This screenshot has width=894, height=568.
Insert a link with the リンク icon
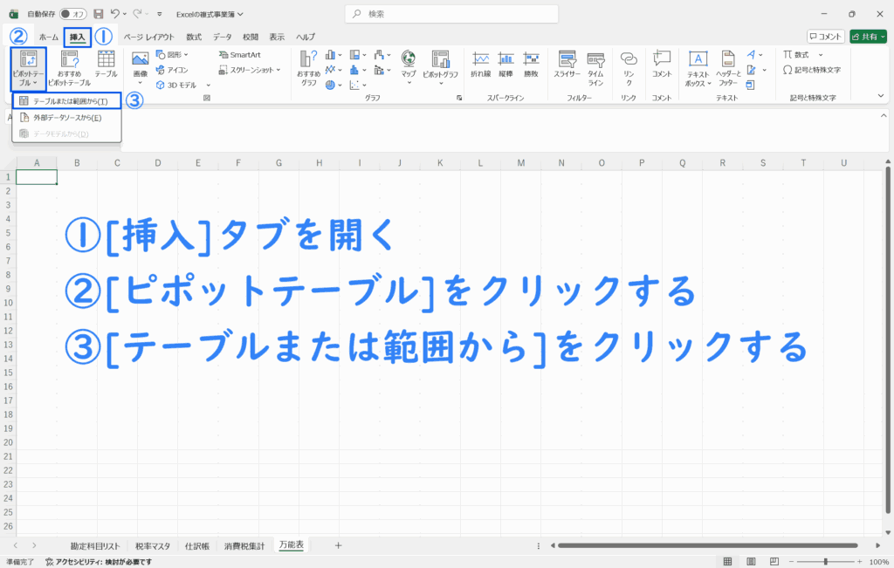pos(628,65)
